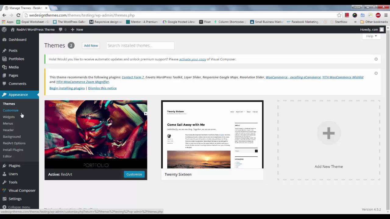Open The WordPress Gallery bookmark
This screenshot has width=390, height=219.
pos(69,22)
